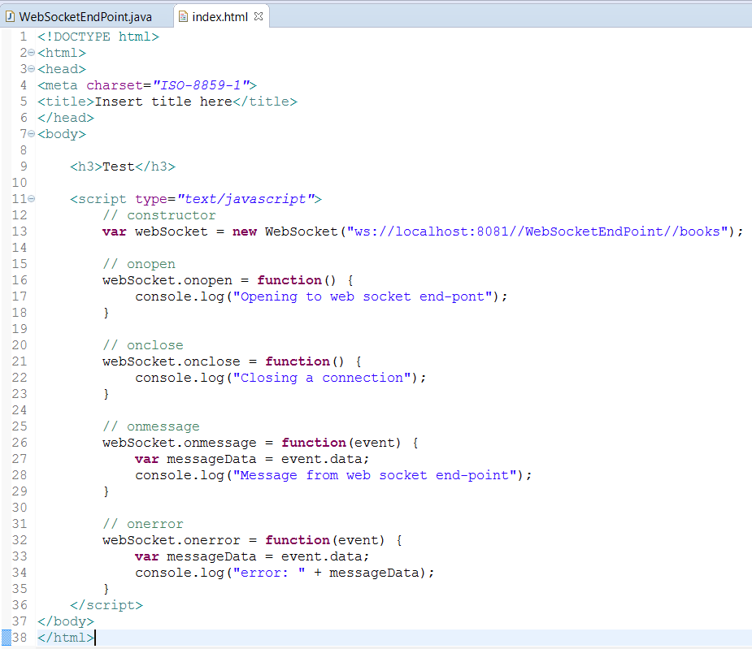Click the blue marker beside line 38
752x649 pixels.
(5, 637)
